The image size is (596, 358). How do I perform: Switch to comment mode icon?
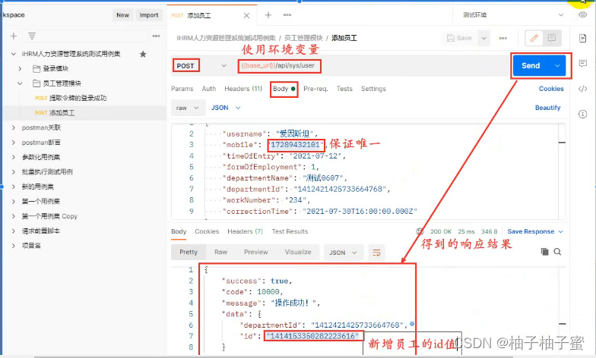click(552, 38)
